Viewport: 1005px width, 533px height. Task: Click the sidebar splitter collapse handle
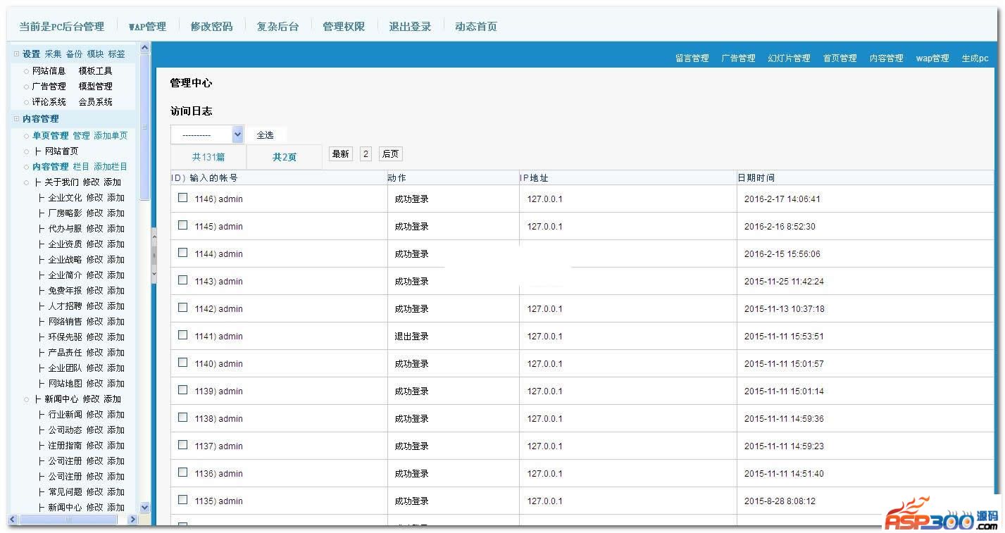tap(154, 256)
